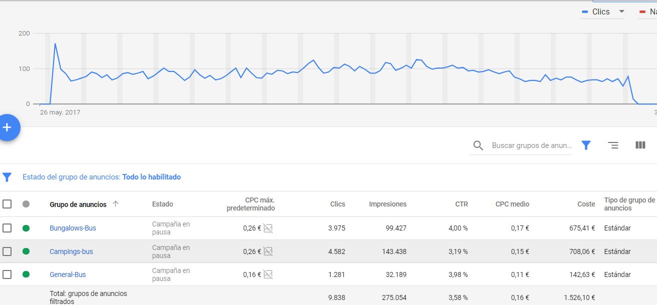657x305 pixels.
Task: Tick the General-Bus row checkbox
Action: pyautogui.click(x=7, y=274)
